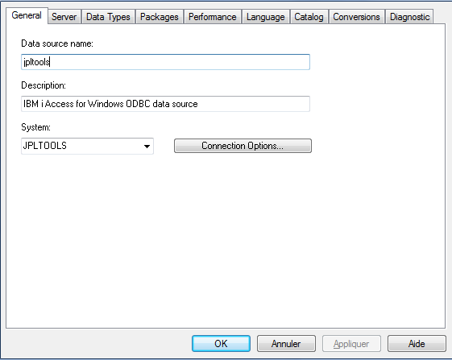Open the Packages tab
Viewport: 452px width, 360px height.
[159, 17]
